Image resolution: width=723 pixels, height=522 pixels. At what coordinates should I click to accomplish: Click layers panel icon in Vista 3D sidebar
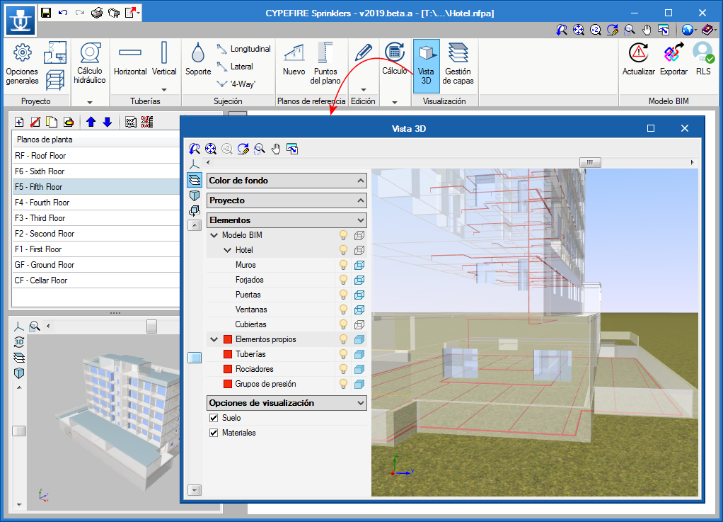pos(195,179)
